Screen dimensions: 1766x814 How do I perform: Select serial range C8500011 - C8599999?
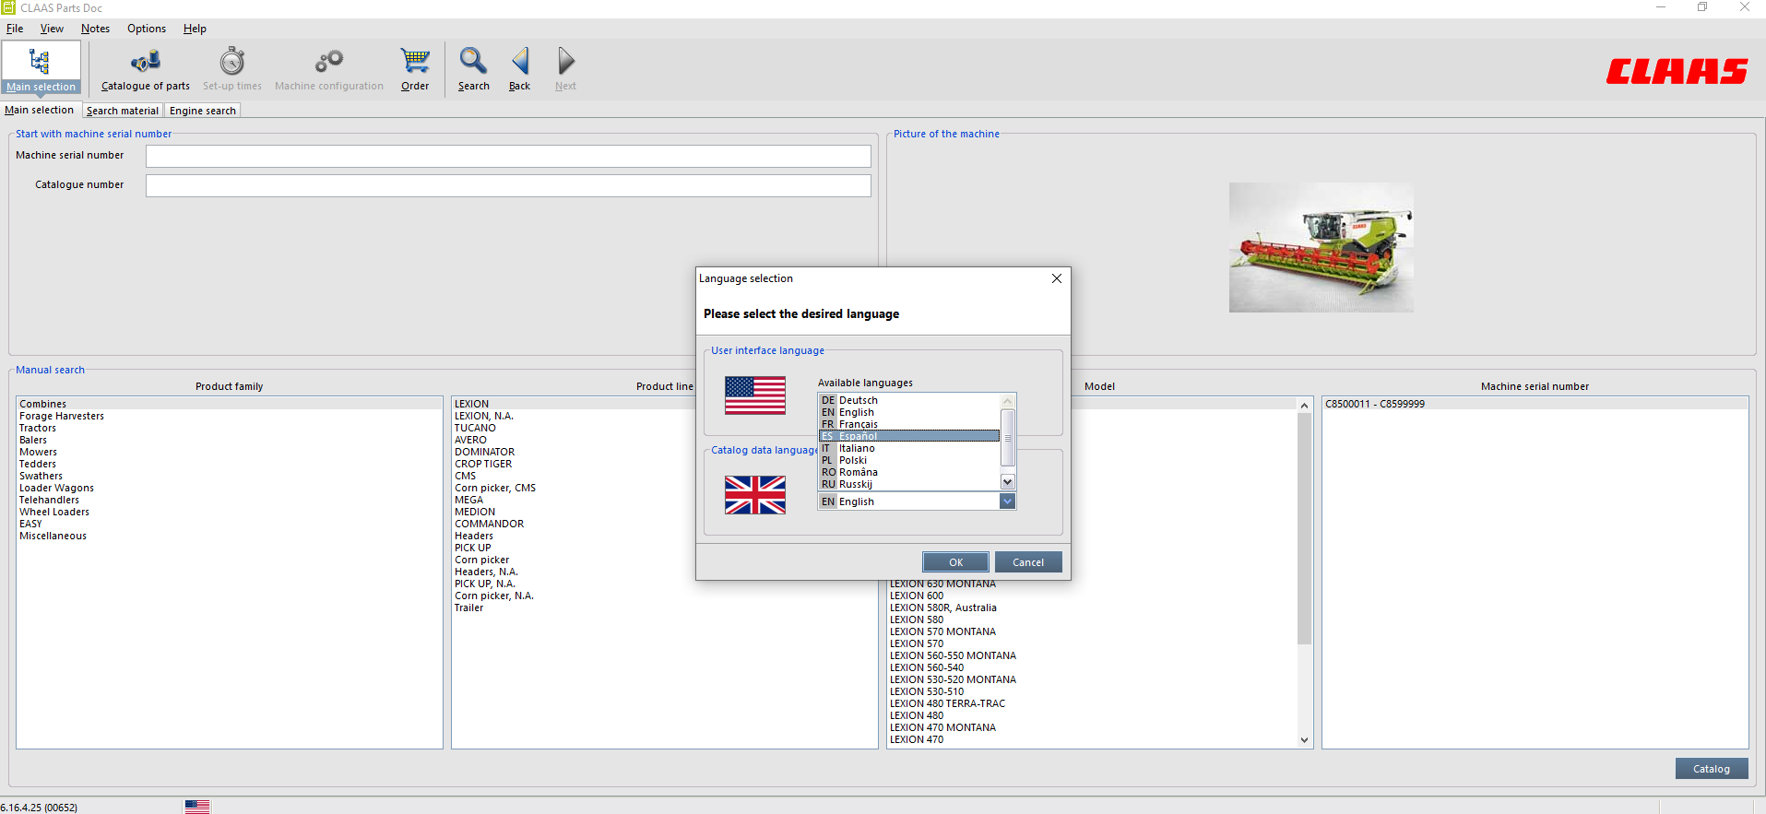1535,404
